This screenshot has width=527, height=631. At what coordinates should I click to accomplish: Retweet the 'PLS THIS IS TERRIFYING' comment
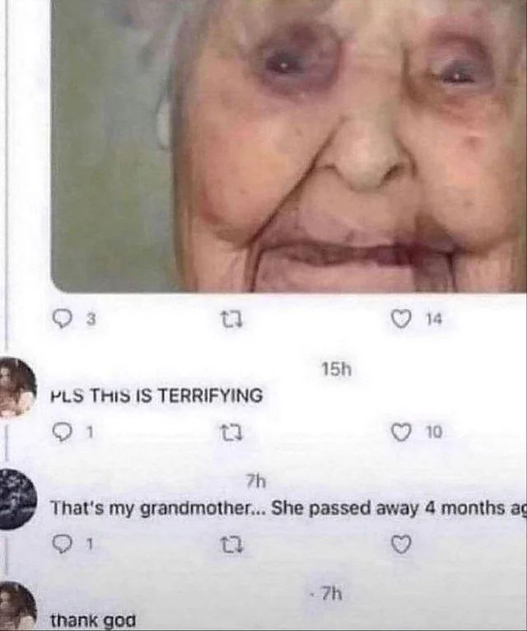pos(232,433)
